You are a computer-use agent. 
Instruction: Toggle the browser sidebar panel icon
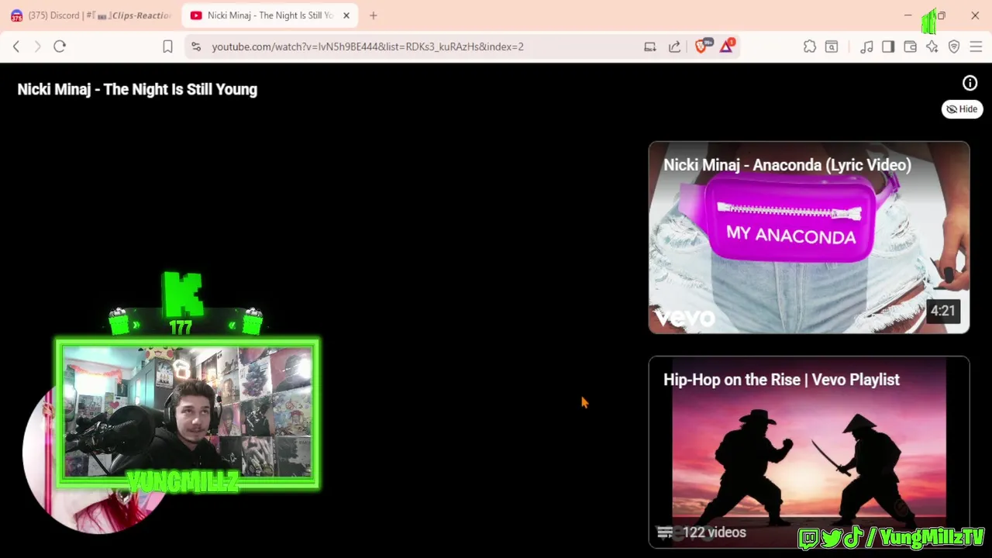coord(888,46)
